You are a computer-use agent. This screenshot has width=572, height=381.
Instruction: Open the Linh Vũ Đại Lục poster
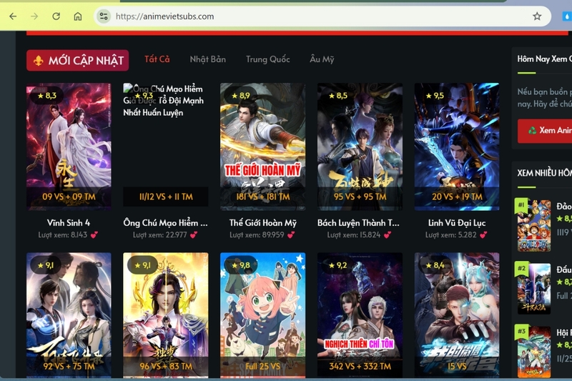pyautogui.click(x=457, y=147)
